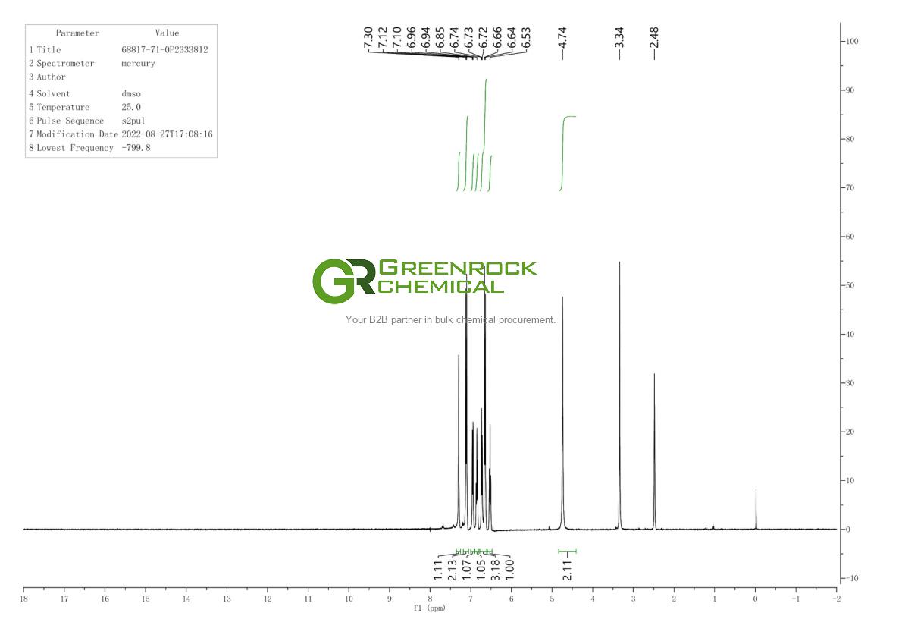Select title value "68817-71-0P2333812"
The height and width of the screenshot is (638, 902).
[164, 50]
